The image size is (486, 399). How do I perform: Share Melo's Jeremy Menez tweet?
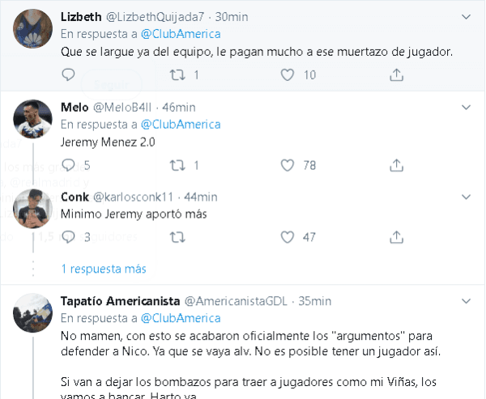pyautogui.click(x=396, y=165)
